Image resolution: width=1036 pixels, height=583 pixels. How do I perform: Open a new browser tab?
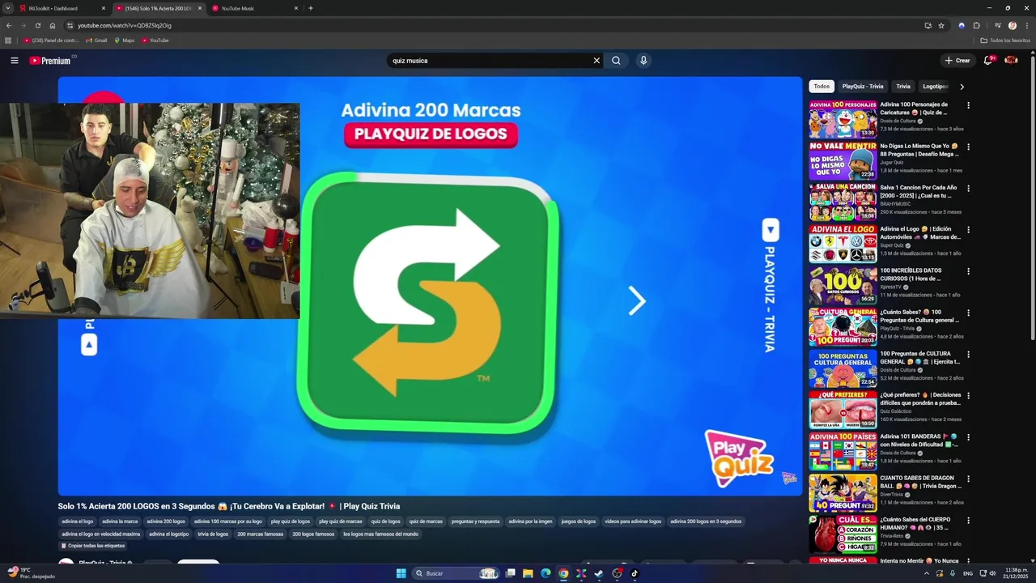pyautogui.click(x=311, y=8)
